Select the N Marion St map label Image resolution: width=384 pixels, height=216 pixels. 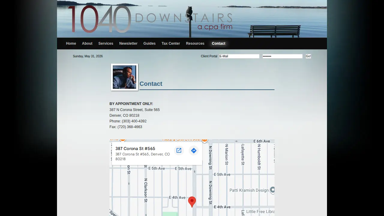click(227, 154)
